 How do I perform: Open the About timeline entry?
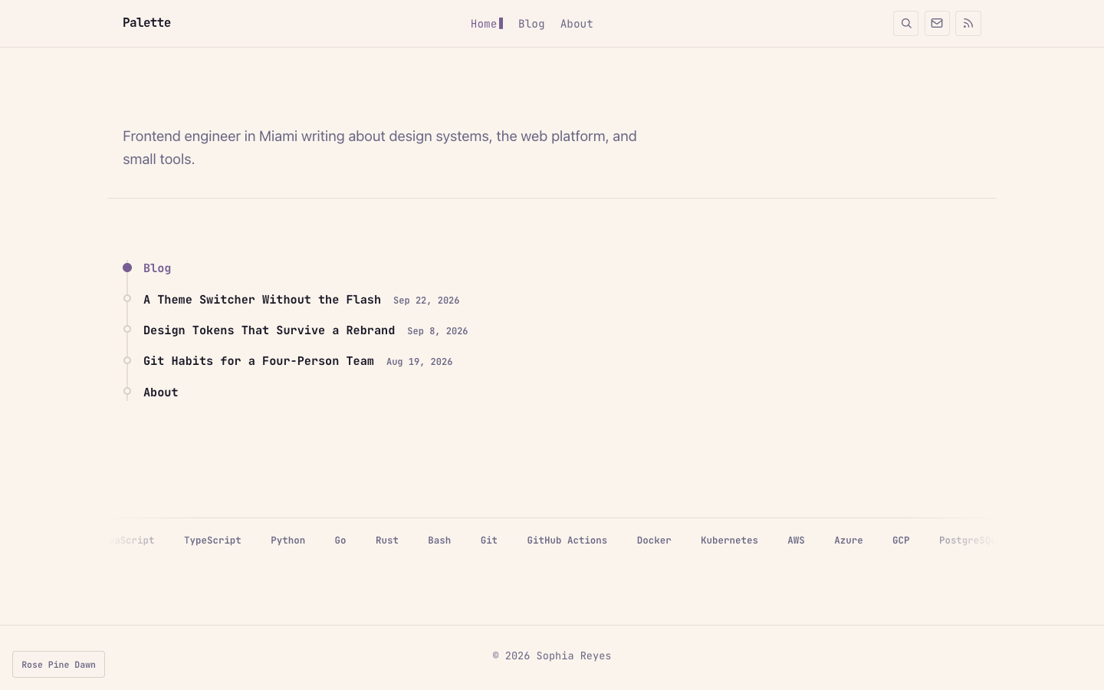161,393
